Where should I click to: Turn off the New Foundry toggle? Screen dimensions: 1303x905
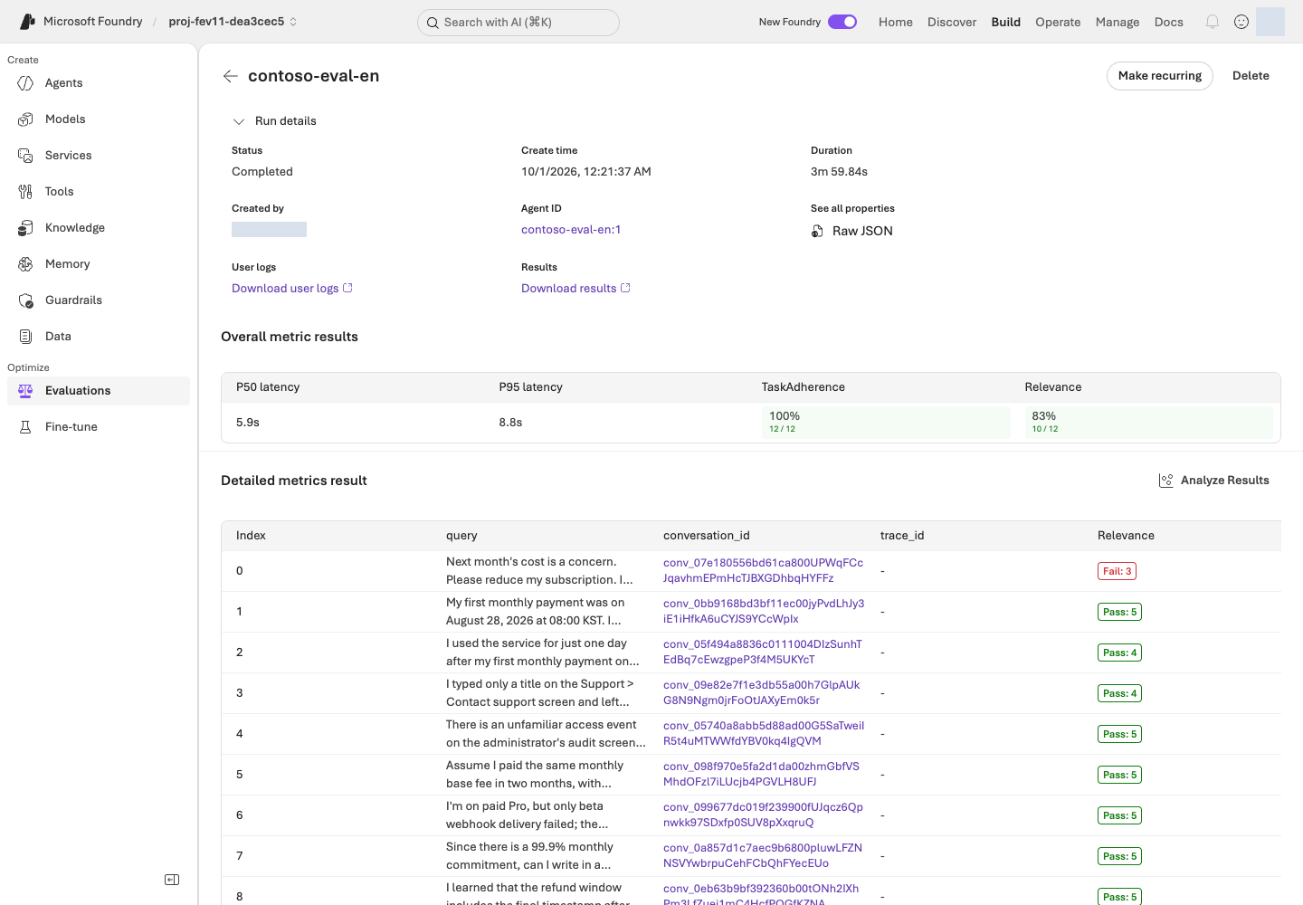point(842,22)
